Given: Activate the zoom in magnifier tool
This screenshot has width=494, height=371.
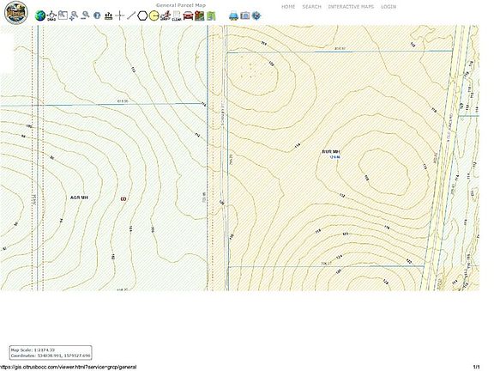Looking at the screenshot, I should pos(74,15).
